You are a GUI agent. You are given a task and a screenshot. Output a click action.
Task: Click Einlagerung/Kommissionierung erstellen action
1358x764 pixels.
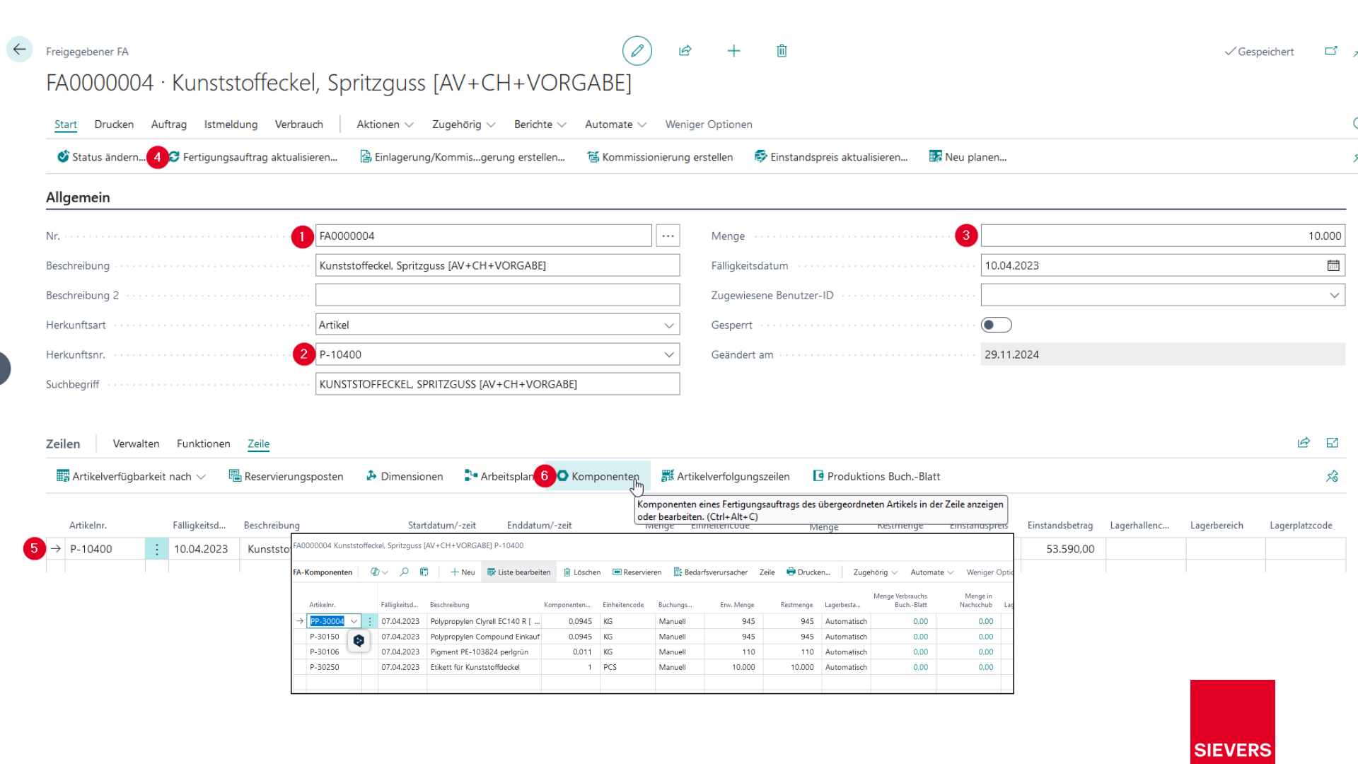click(x=463, y=157)
